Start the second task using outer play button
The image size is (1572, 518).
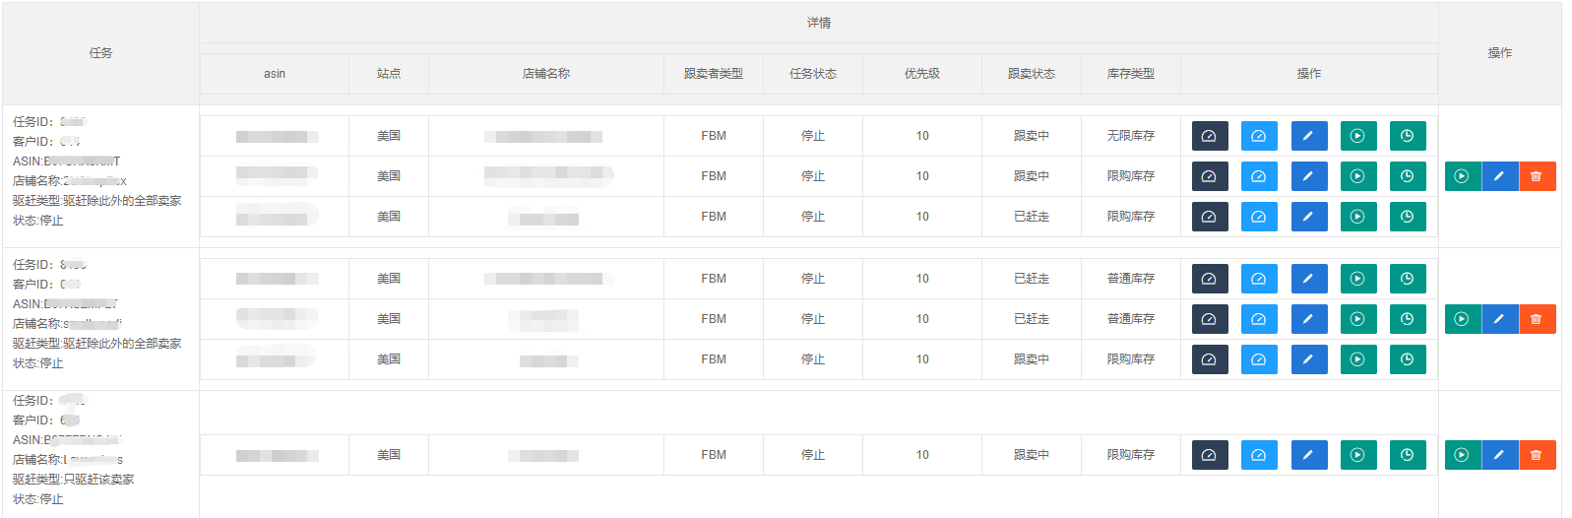click(1462, 319)
